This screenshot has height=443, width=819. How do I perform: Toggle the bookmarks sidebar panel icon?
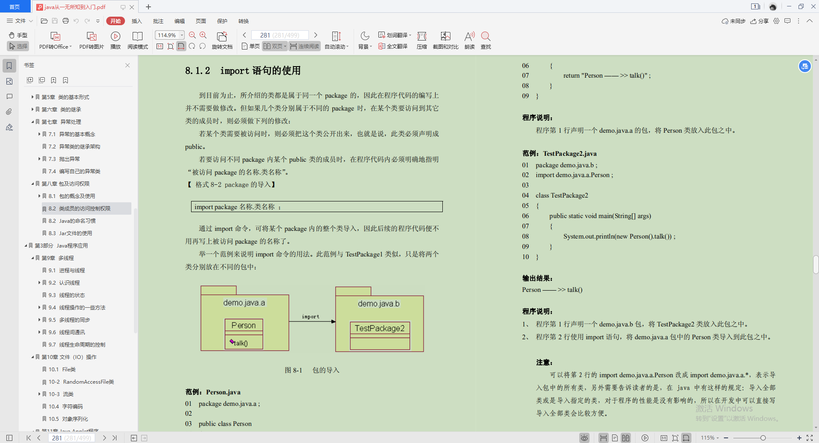pos(9,66)
